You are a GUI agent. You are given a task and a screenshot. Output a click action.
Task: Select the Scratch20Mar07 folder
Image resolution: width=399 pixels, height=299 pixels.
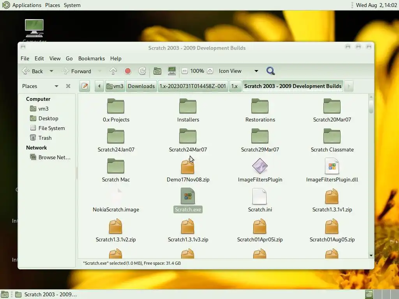point(332,110)
